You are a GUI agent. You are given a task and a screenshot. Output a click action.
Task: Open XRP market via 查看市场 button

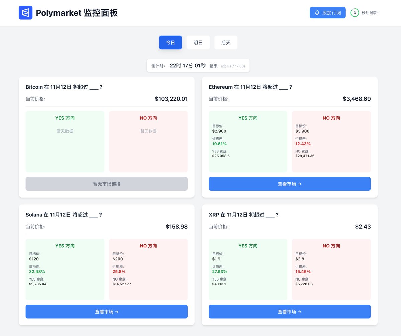point(289,312)
